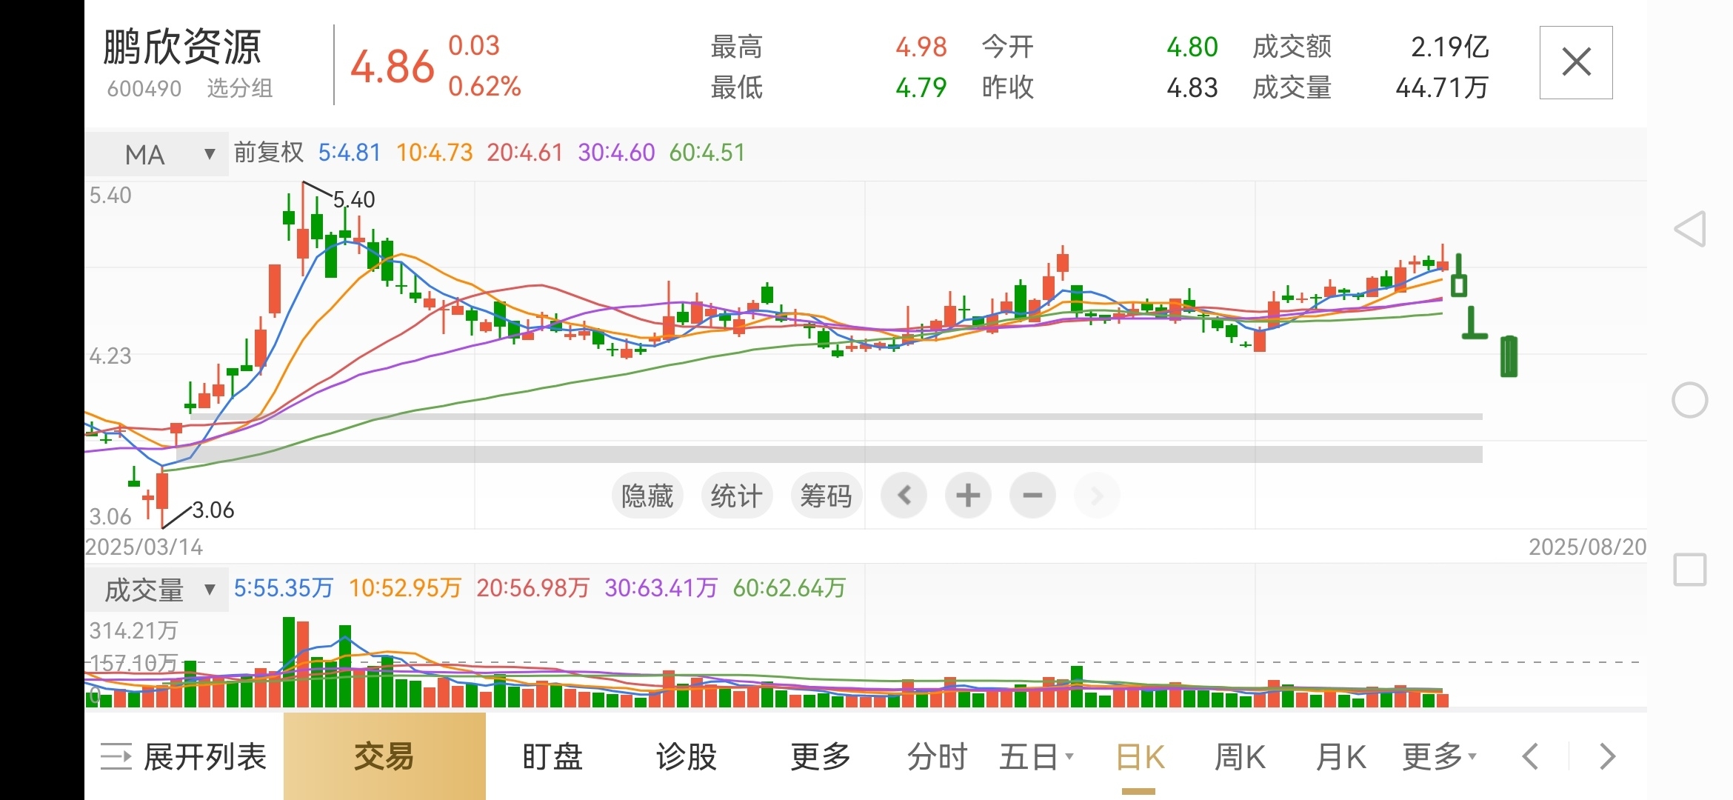Click the MA30 value 30:4.60
Image resolution: width=1733 pixels, height=800 pixels.
coord(616,153)
